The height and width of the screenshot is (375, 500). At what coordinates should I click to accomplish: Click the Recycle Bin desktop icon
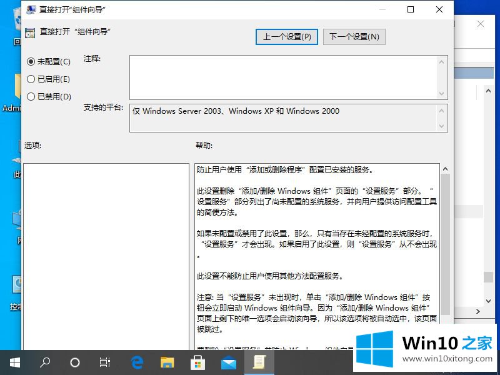[17, 26]
